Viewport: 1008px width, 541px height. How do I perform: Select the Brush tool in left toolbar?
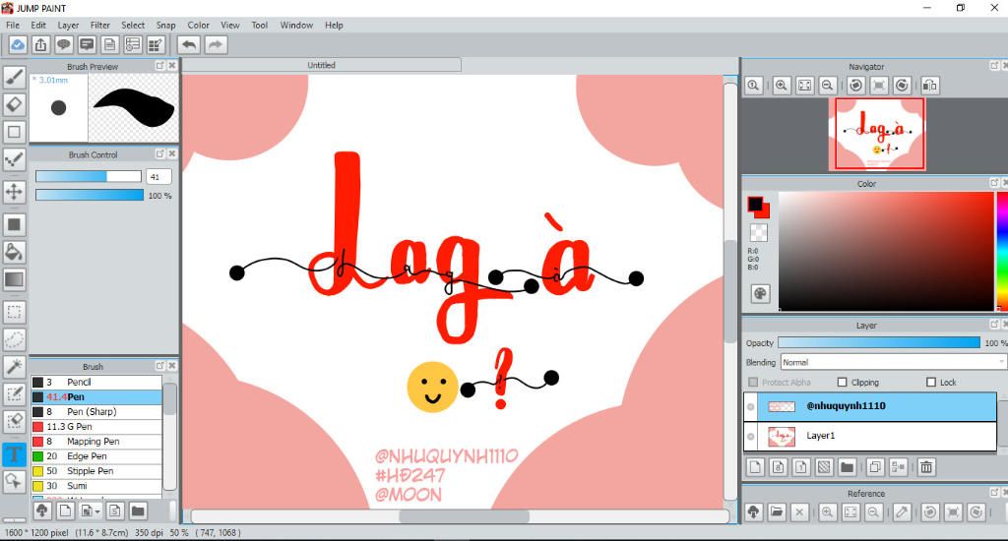pos(14,77)
